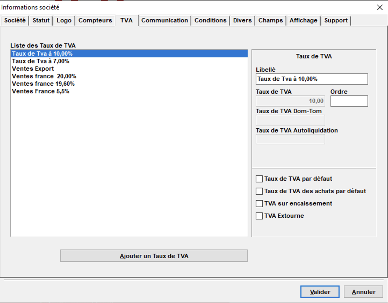Go to the Logo tab
388x303 pixels.
(64, 20)
